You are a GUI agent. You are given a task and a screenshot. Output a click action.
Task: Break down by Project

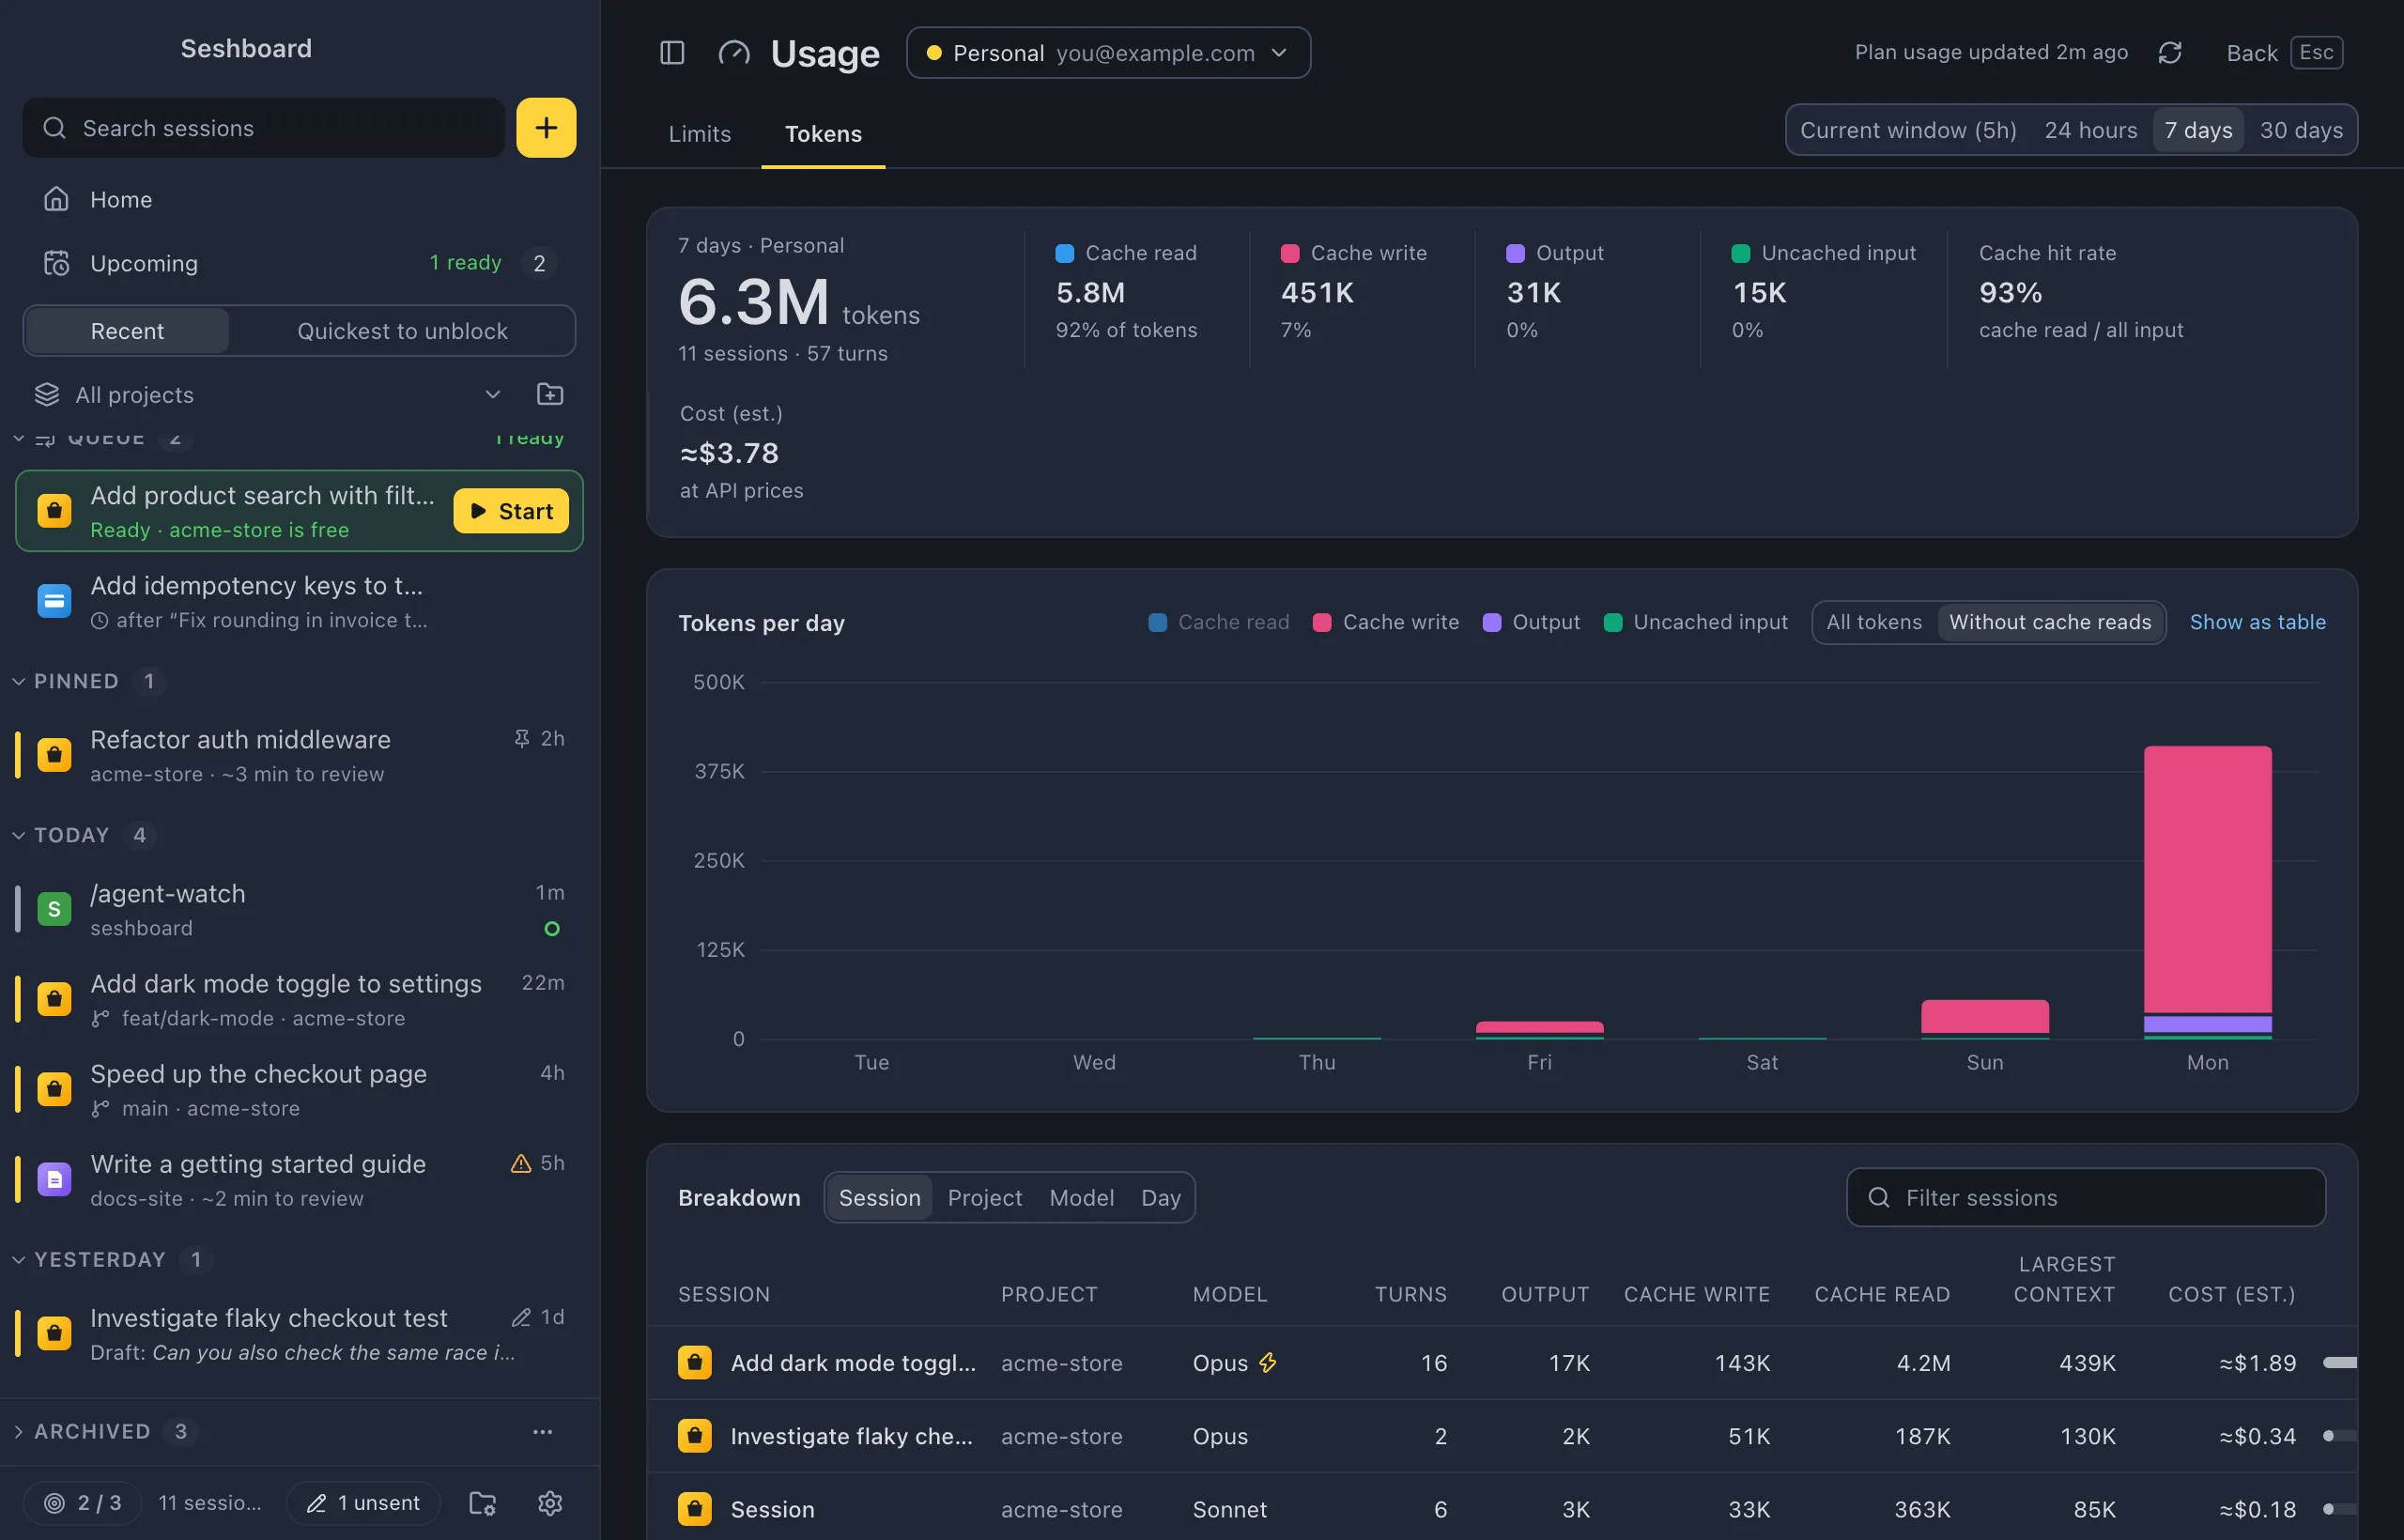984,1197
